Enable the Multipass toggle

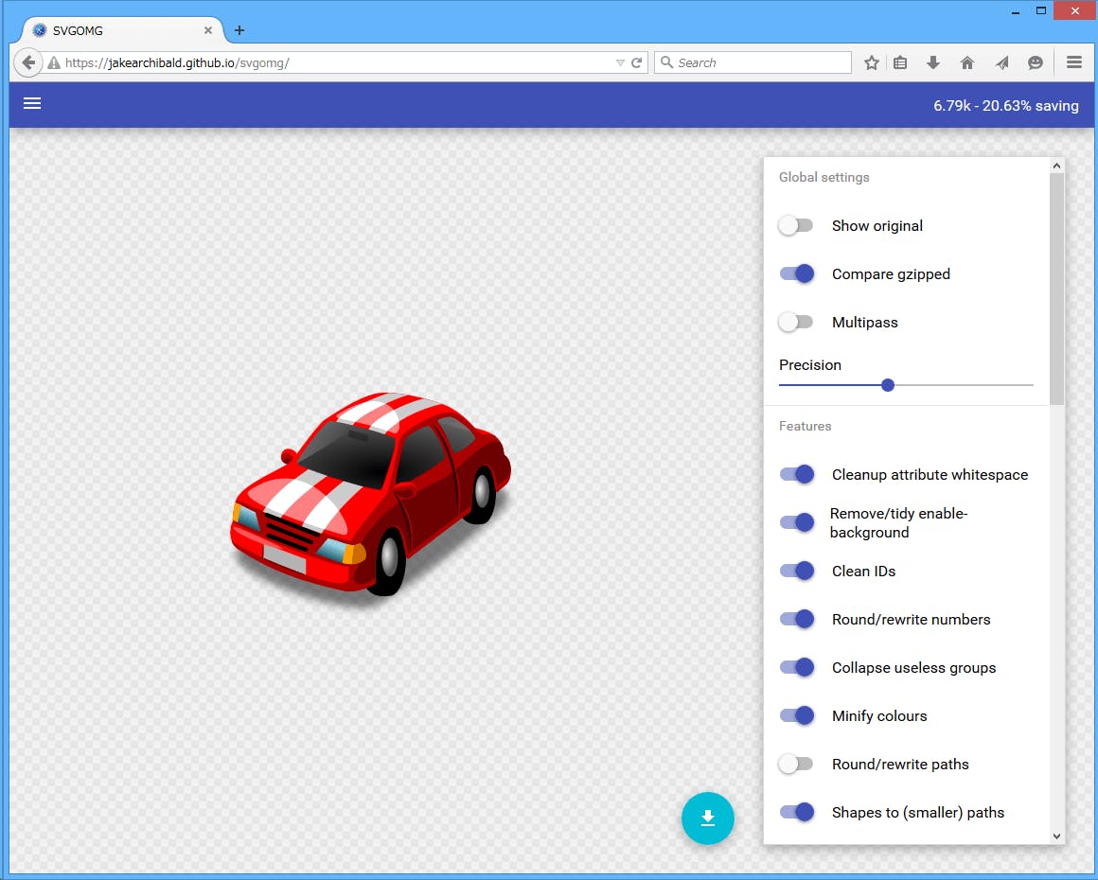[x=795, y=322]
